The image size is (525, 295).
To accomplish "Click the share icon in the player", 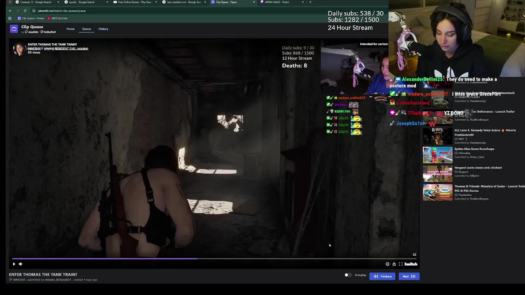I will click(394, 264).
